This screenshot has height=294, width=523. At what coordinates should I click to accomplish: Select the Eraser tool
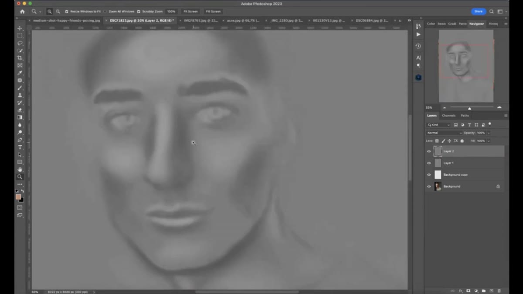pyautogui.click(x=20, y=110)
